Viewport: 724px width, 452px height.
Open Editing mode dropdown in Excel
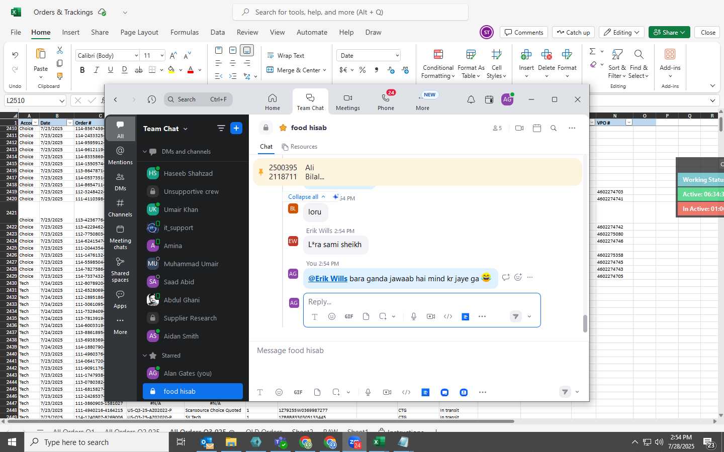click(x=621, y=32)
